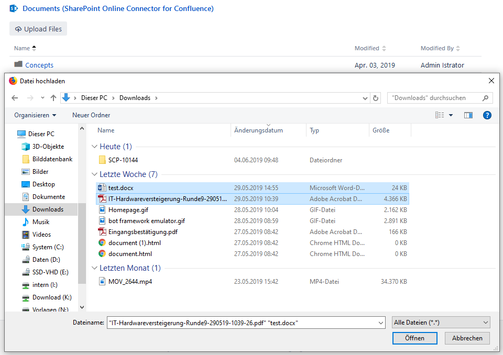Select Desktop in the navigation pane
The width and height of the screenshot is (503, 355).
coord(43,184)
